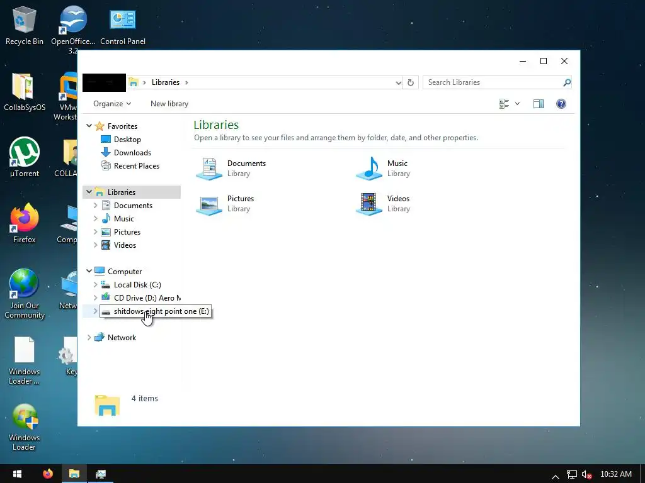The height and width of the screenshot is (483, 645).
Task: Click the network tray icon
Action: (571, 474)
